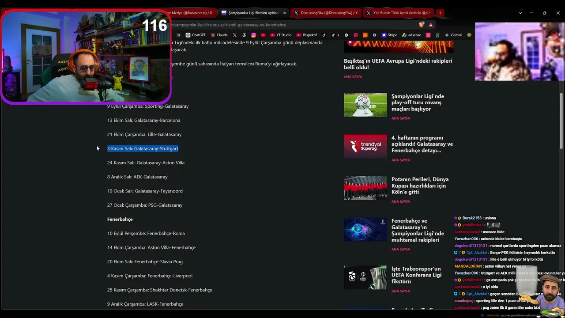Click ANA SAYFA under Beşiktaş headline
The width and height of the screenshot is (565, 318).
(x=353, y=77)
